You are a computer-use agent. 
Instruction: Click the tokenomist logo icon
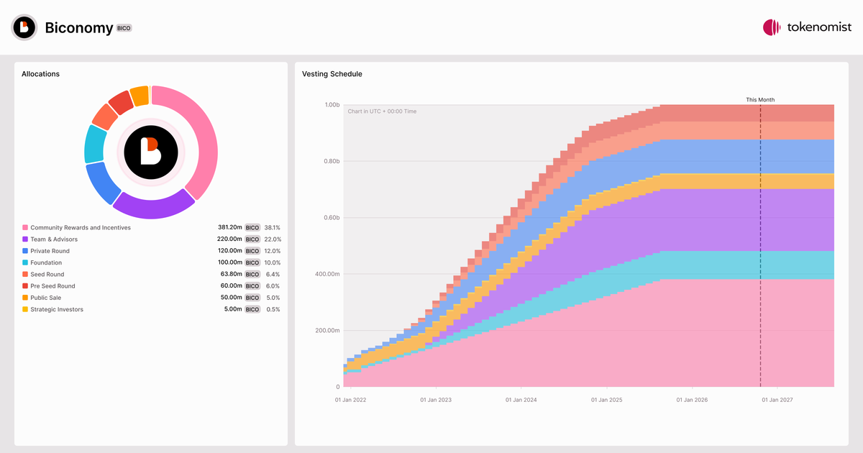[772, 27]
